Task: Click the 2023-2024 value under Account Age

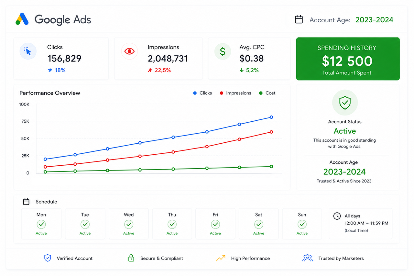Action: point(344,172)
